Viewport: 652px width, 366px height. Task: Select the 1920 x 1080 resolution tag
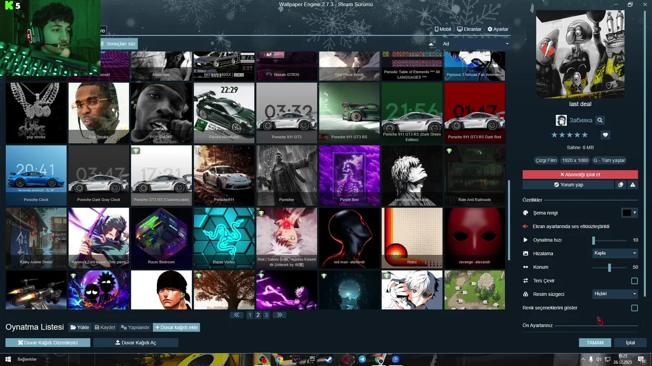(x=575, y=160)
